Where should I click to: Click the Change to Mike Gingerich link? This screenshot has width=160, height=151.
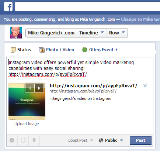pyautogui.click(x=140, y=19)
